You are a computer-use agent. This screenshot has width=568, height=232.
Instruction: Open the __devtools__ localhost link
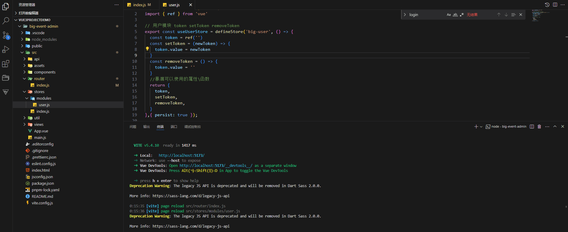[x=216, y=165]
